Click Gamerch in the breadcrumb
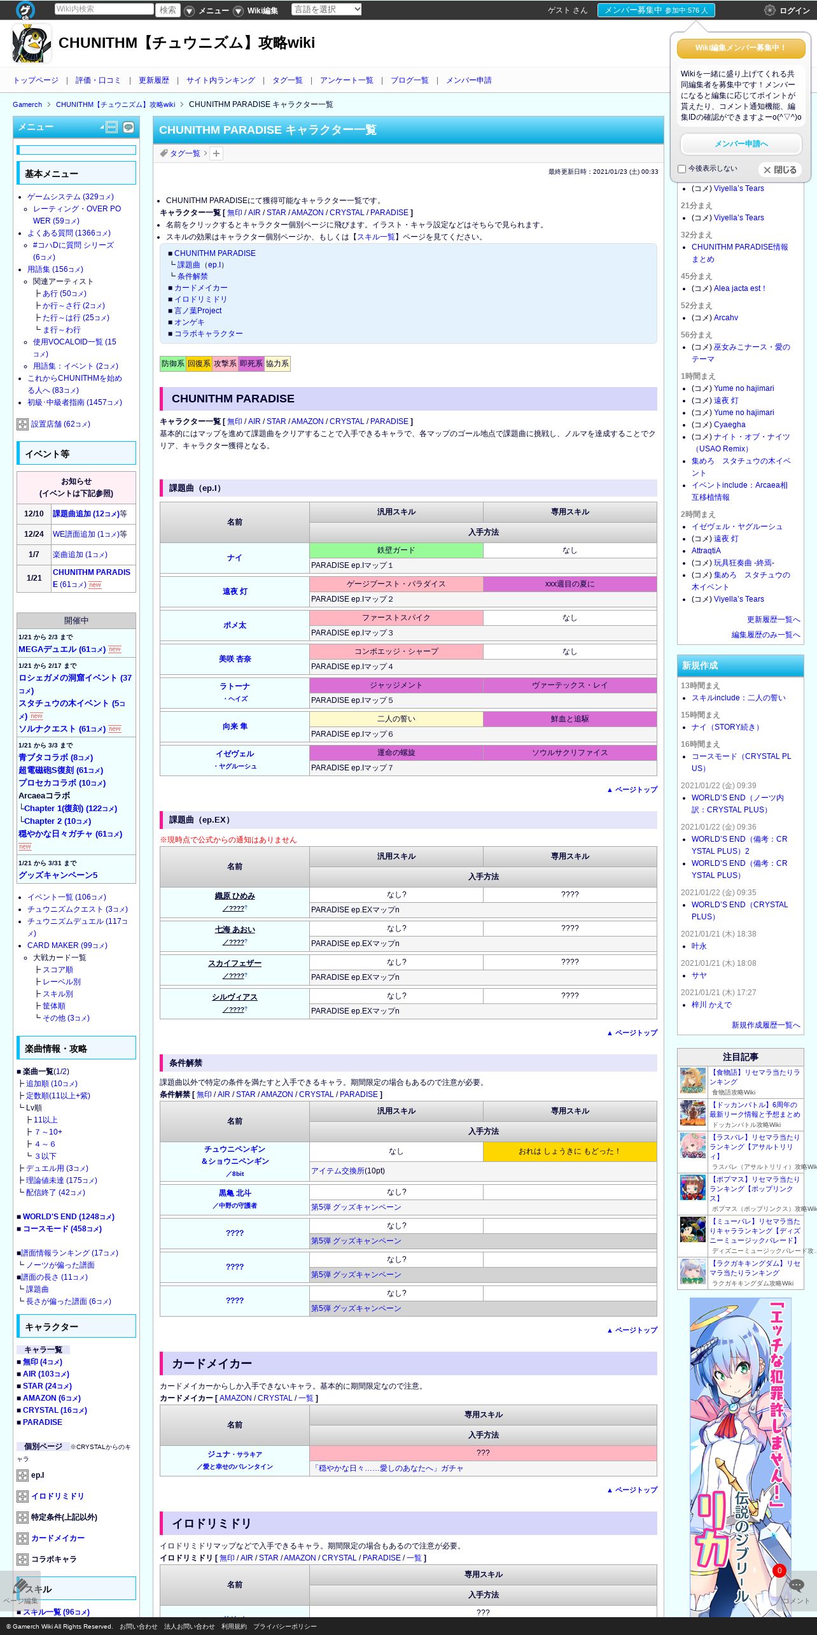Screen dimensions: 817x1635 click(27, 104)
